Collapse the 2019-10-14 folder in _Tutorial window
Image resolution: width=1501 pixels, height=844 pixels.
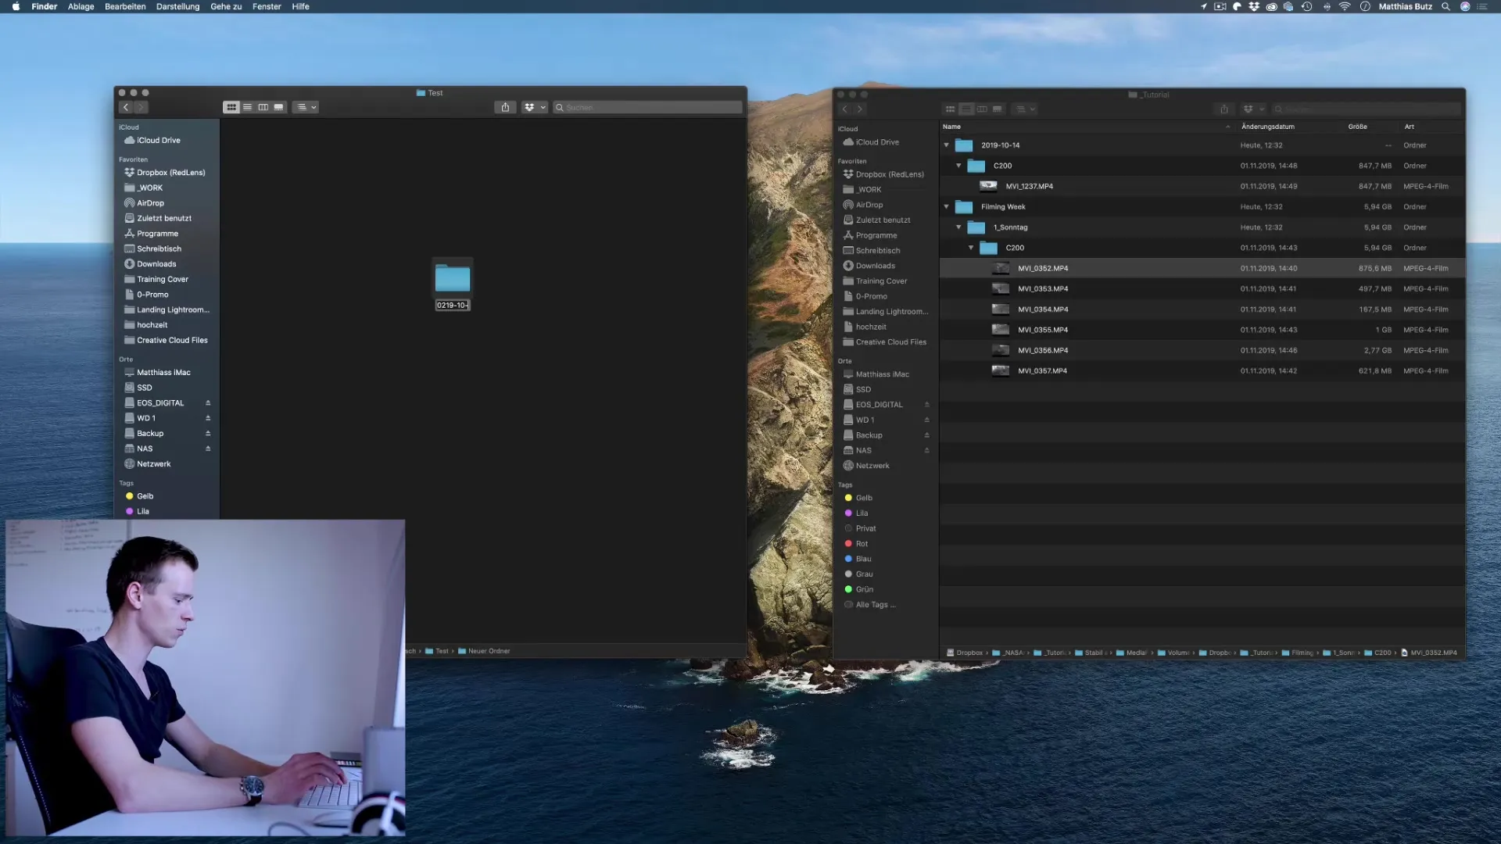point(947,145)
